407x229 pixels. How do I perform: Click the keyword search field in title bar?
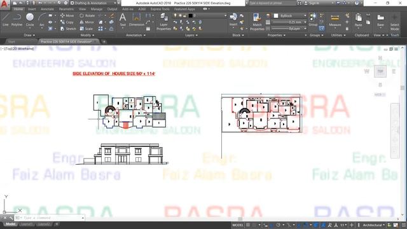click(272, 3)
